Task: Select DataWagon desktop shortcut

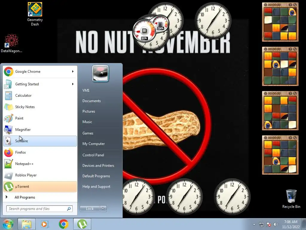Action: tap(12, 43)
